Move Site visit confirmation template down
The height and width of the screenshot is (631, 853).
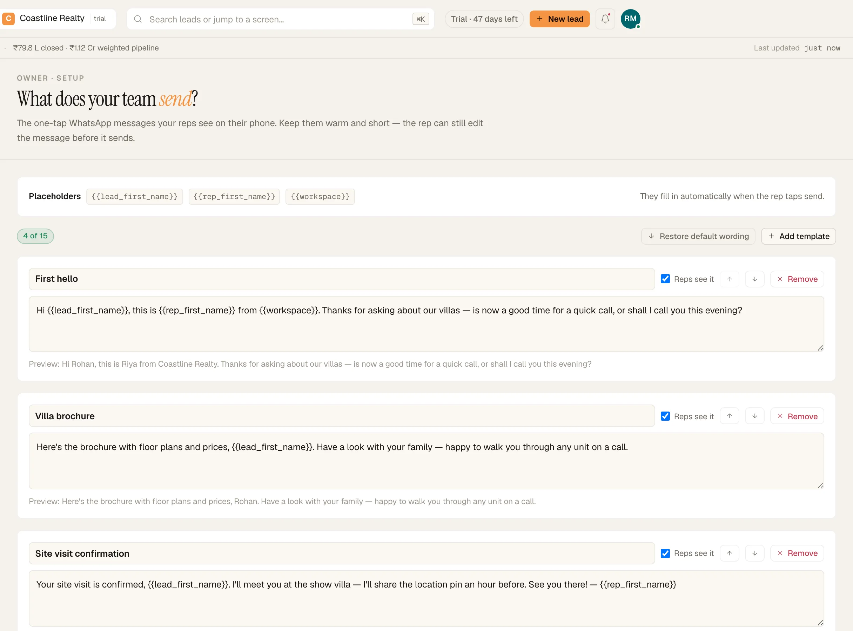[754, 553]
